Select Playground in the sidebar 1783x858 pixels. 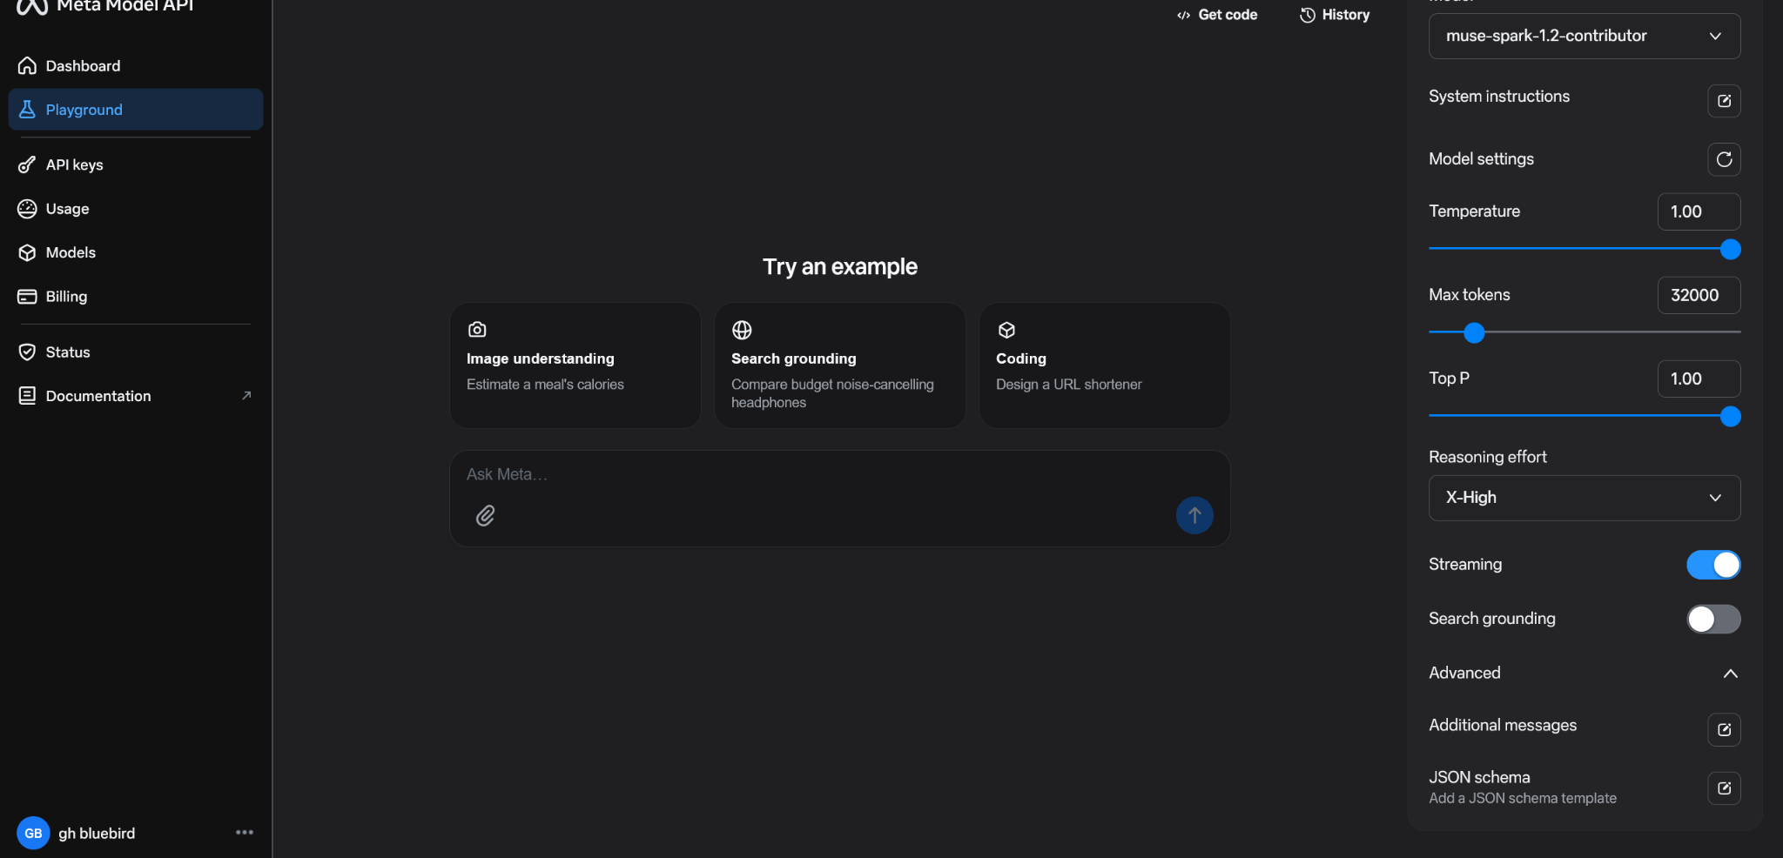pos(136,110)
